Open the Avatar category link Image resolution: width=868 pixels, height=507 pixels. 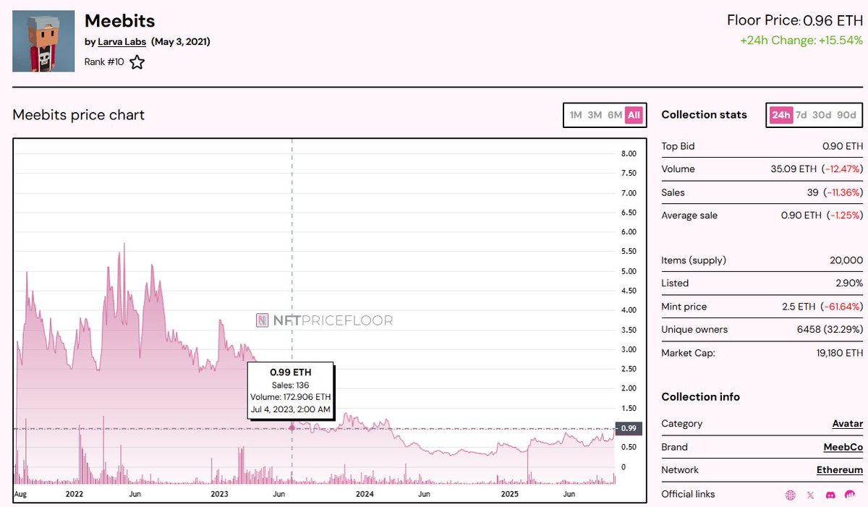click(x=848, y=424)
